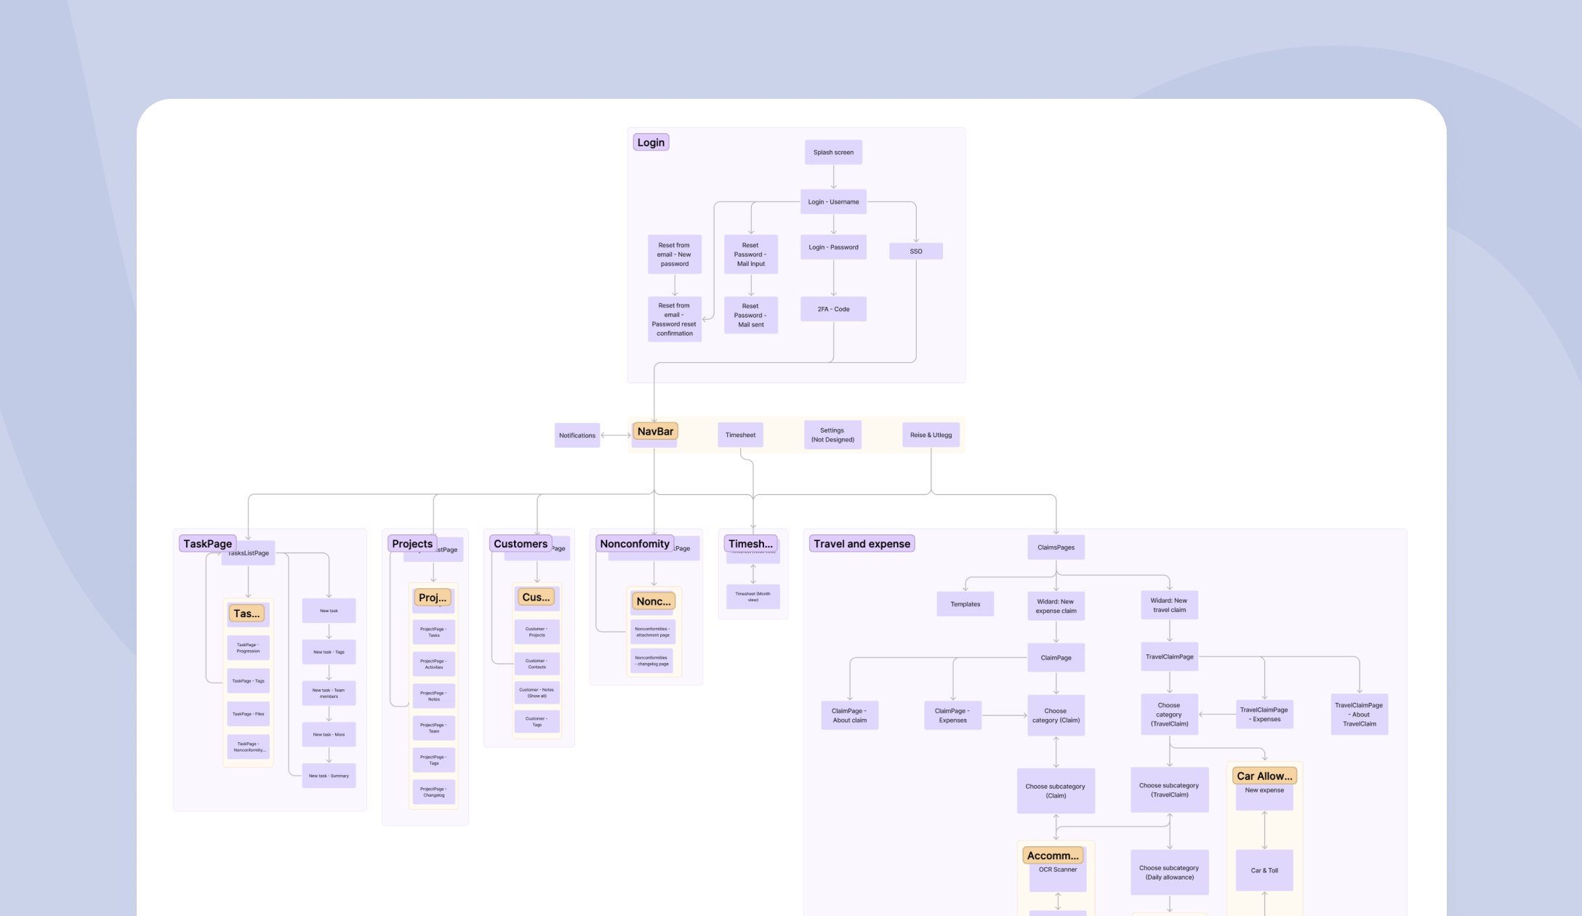This screenshot has width=1582, height=916.
Task: Click New task - More node
Action: [329, 734]
